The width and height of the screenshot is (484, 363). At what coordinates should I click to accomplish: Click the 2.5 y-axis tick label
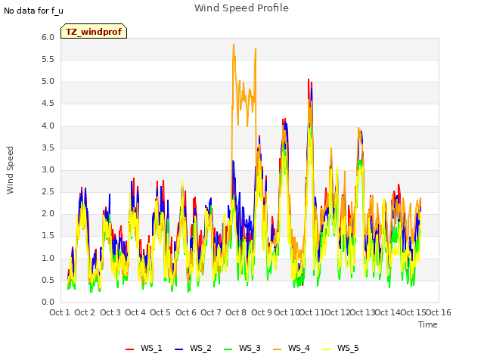pyautogui.click(x=48, y=192)
